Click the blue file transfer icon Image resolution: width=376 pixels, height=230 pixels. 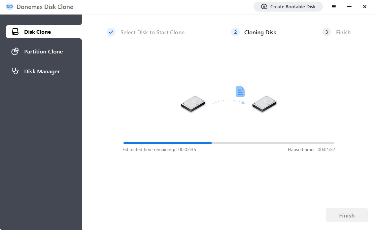[x=240, y=91]
